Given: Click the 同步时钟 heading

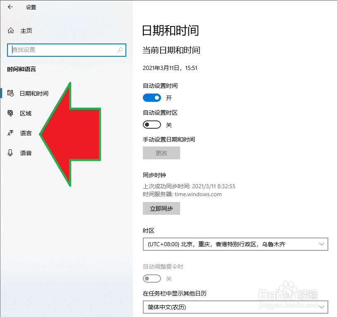Looking at the screenshot, I should (154, 175).
